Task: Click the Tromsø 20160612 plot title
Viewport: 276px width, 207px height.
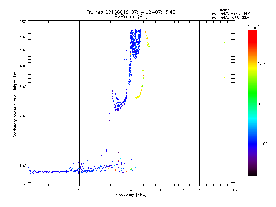Action: click(x=131, y=12)
